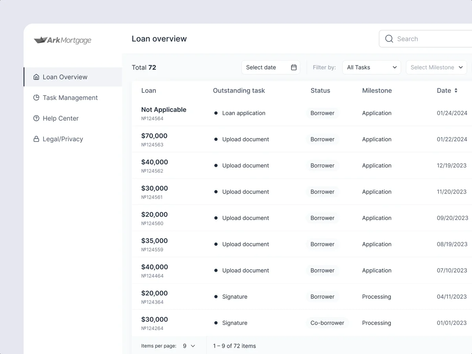Click Signature task in the №124364 row
This screenshot has width=472, height=354.
pyautogui.click(x=235, y=297)
